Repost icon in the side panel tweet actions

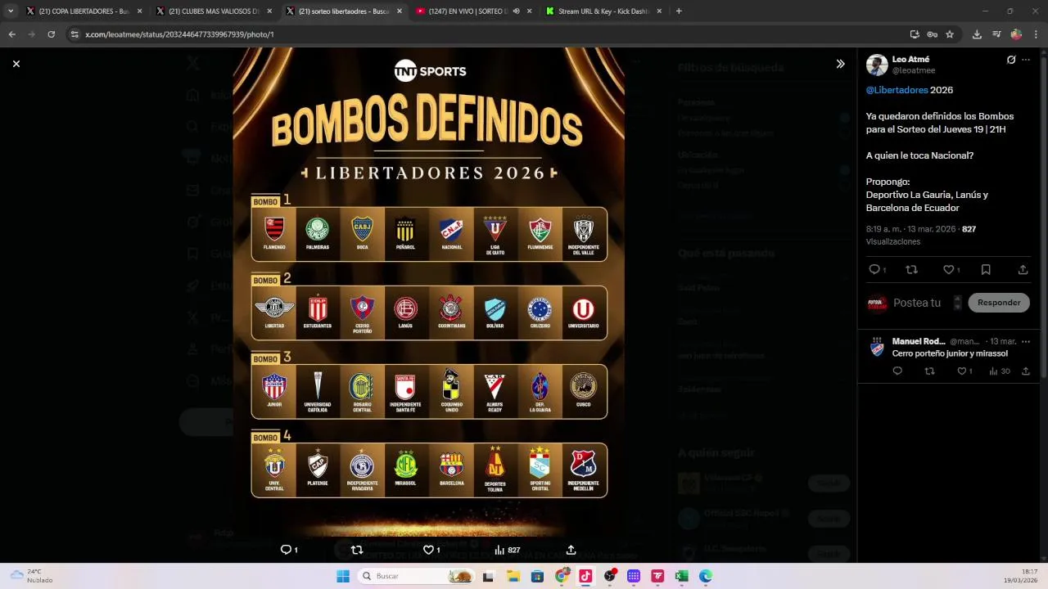coord(911,269)
